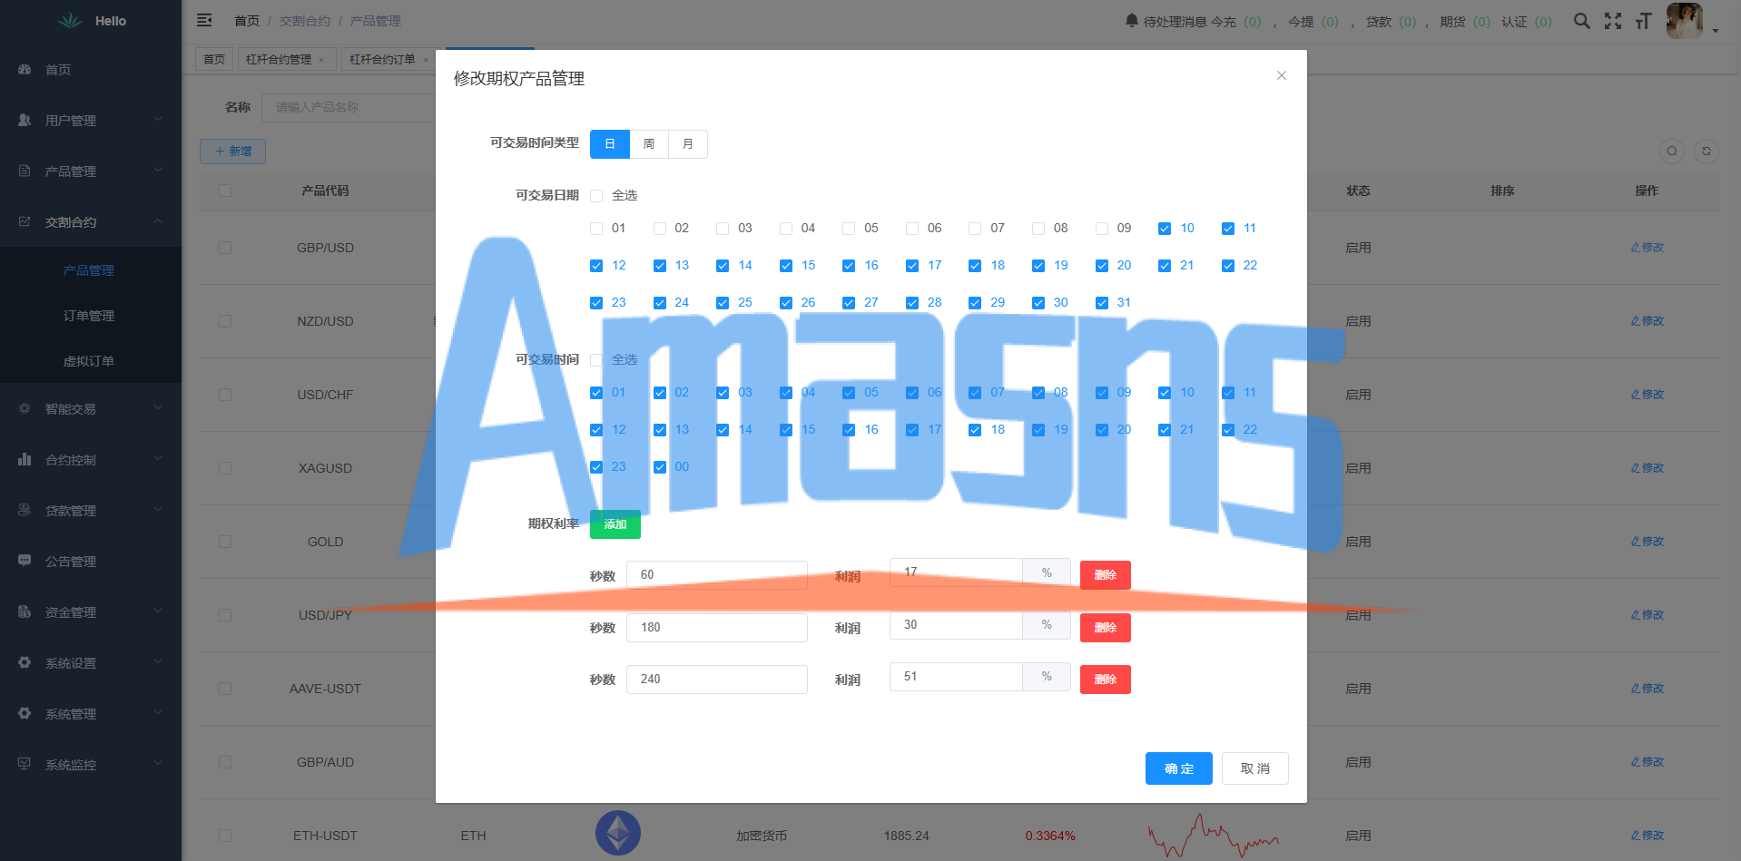
Task: Expand 产品管理 top-level sidebar menu
Action: point(91,171)
